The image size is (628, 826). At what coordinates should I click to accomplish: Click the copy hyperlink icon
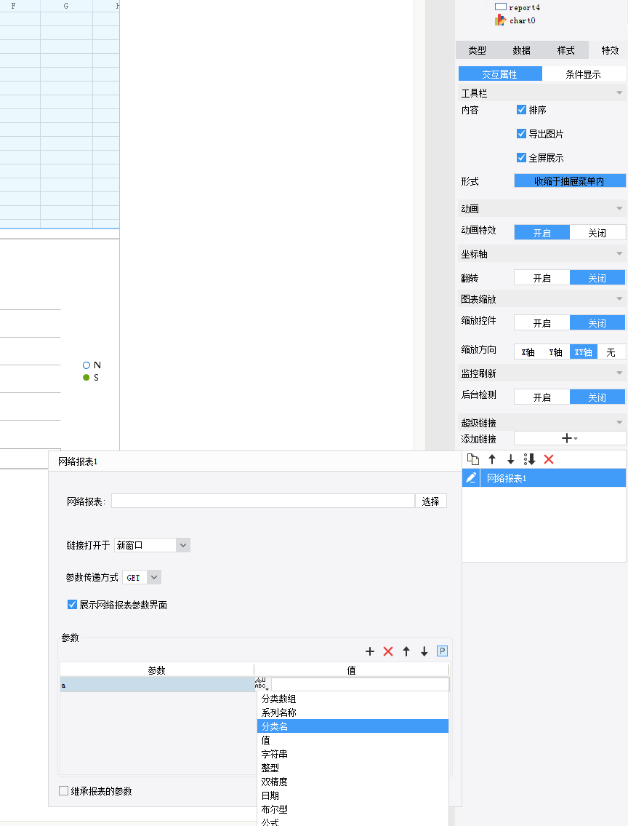[473, 459]
